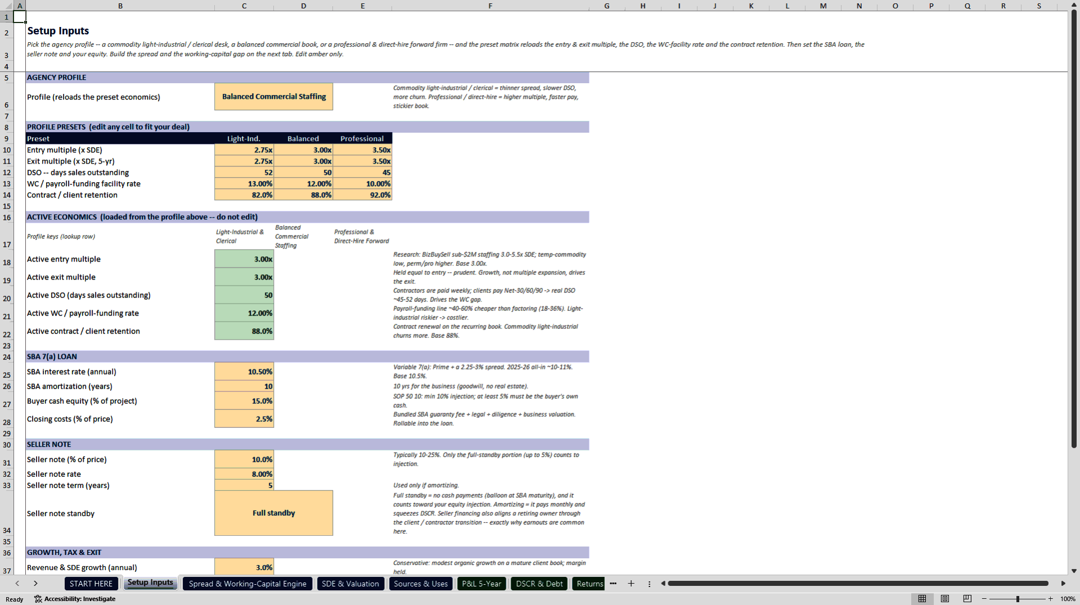Switch to Normal view icon

click(x=922, y=599)
